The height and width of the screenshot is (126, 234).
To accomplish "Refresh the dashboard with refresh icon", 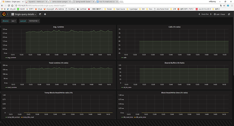I will [229, 14].
